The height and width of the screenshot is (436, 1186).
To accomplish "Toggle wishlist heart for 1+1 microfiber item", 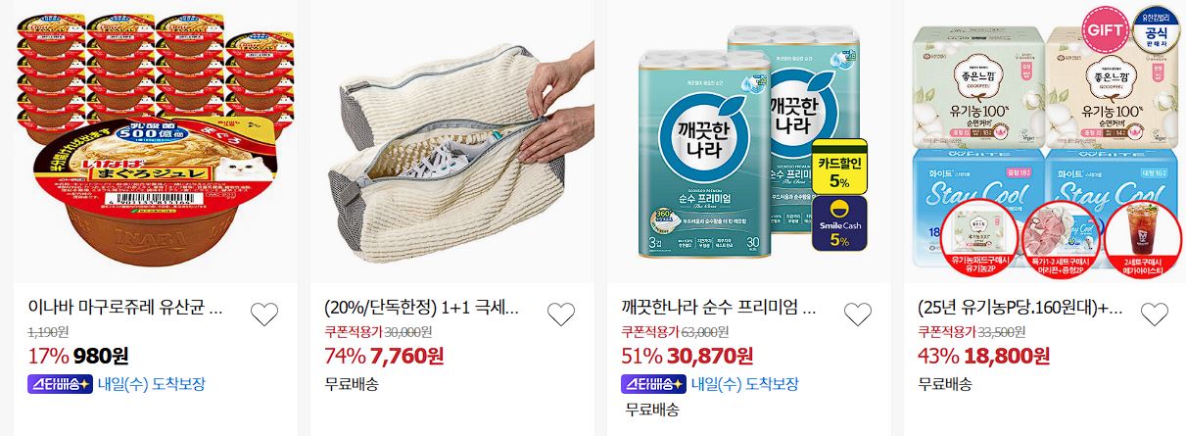I will click(560, 314).
